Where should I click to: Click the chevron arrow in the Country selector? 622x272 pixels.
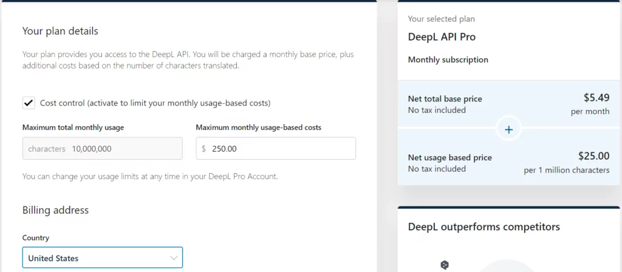[x=174, y=258]
